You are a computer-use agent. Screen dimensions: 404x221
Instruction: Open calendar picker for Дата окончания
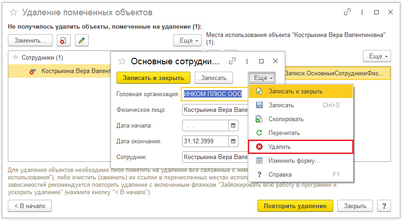(233, 141)
